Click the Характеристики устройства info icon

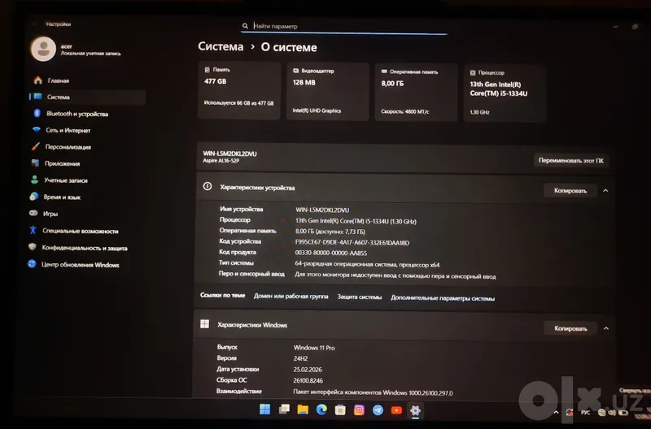point(208,187)
